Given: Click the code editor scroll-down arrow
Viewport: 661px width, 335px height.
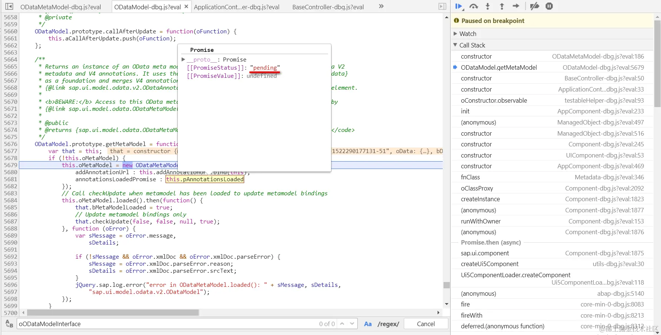Looking at the screenshot, I should coord(446,305).
